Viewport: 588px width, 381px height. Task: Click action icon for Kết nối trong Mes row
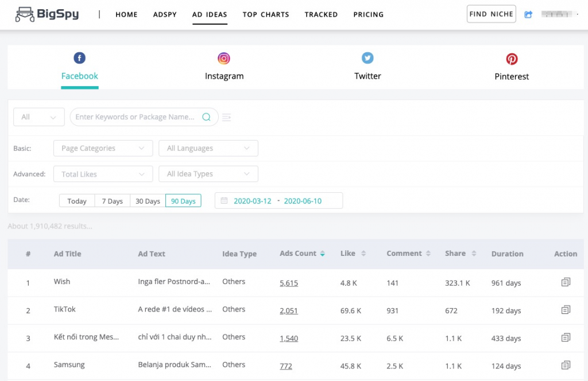(x=566, y=337)
